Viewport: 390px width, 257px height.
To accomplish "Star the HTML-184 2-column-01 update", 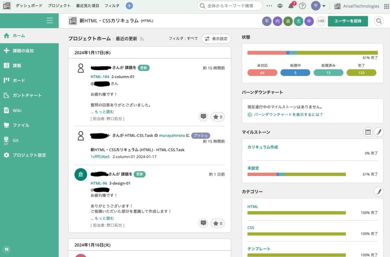I will point(217,117).
